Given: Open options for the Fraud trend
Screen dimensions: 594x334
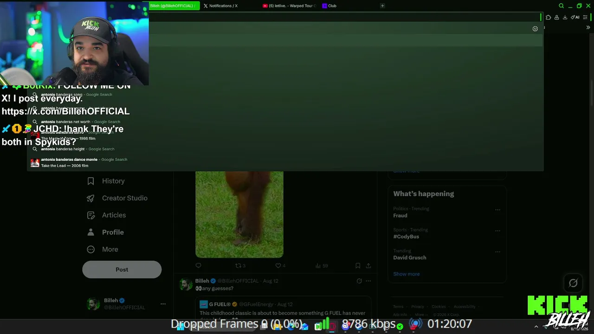Looking at the screenshot, I should [497, 210].
